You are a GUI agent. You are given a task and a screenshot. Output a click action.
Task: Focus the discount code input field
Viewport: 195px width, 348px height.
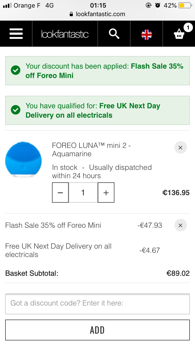tap(97, 304)
